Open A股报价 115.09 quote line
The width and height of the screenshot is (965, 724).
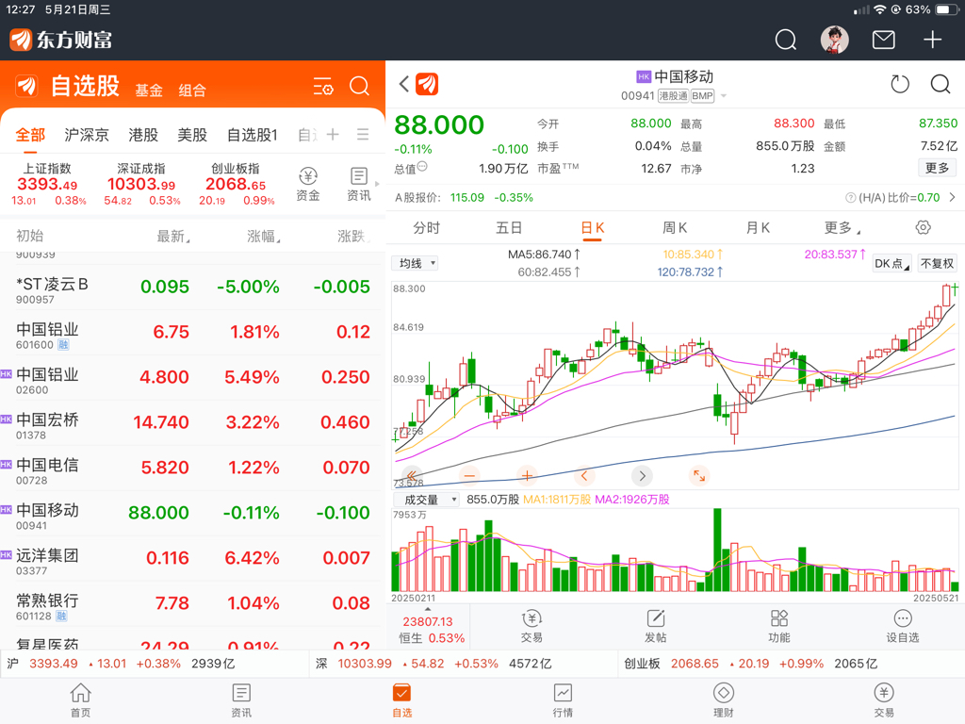464,198
